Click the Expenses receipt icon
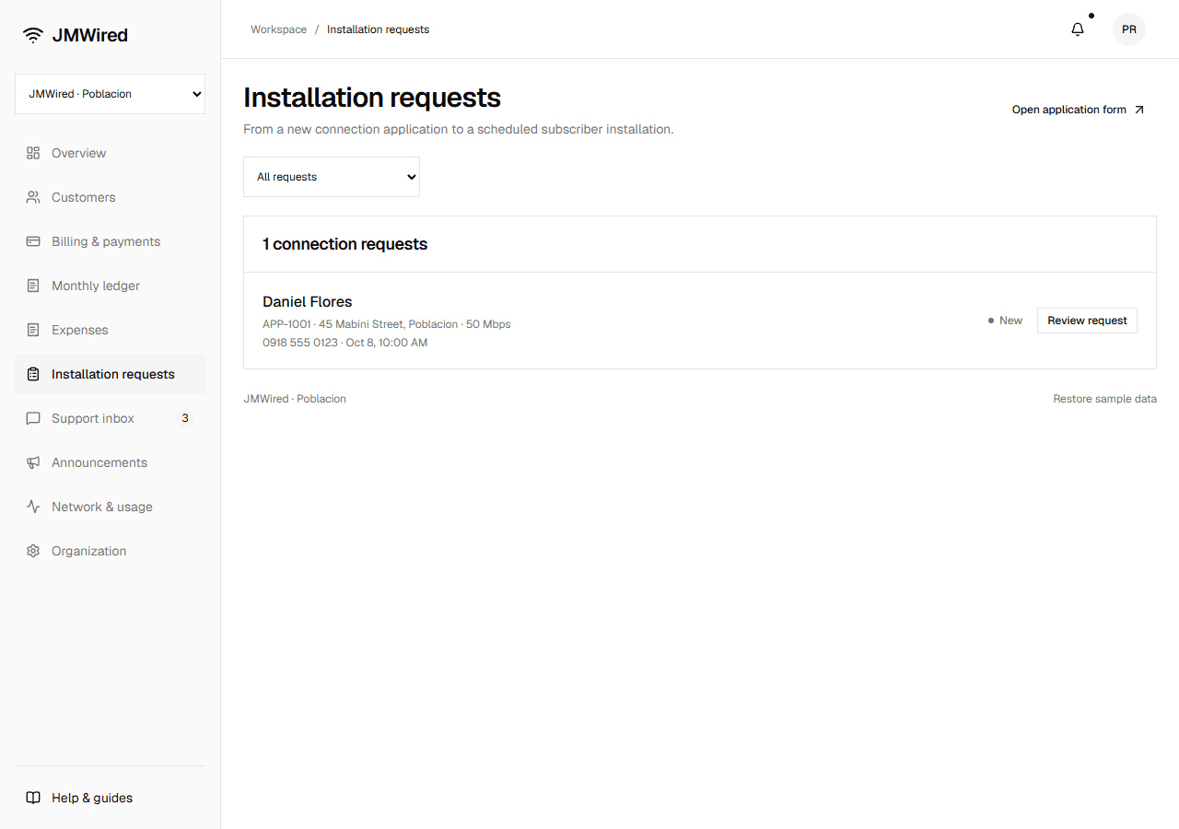 coord(33,330)
